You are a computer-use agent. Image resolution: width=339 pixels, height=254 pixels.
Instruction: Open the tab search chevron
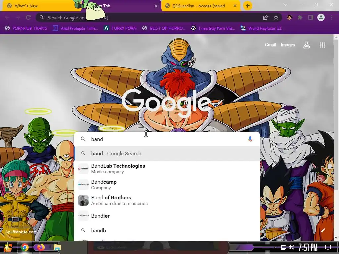(286, 5)
